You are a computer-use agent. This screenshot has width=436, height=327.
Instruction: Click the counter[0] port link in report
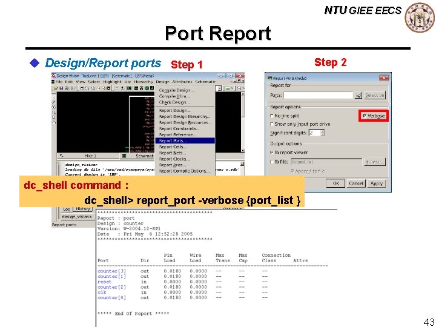click(112, 297)
